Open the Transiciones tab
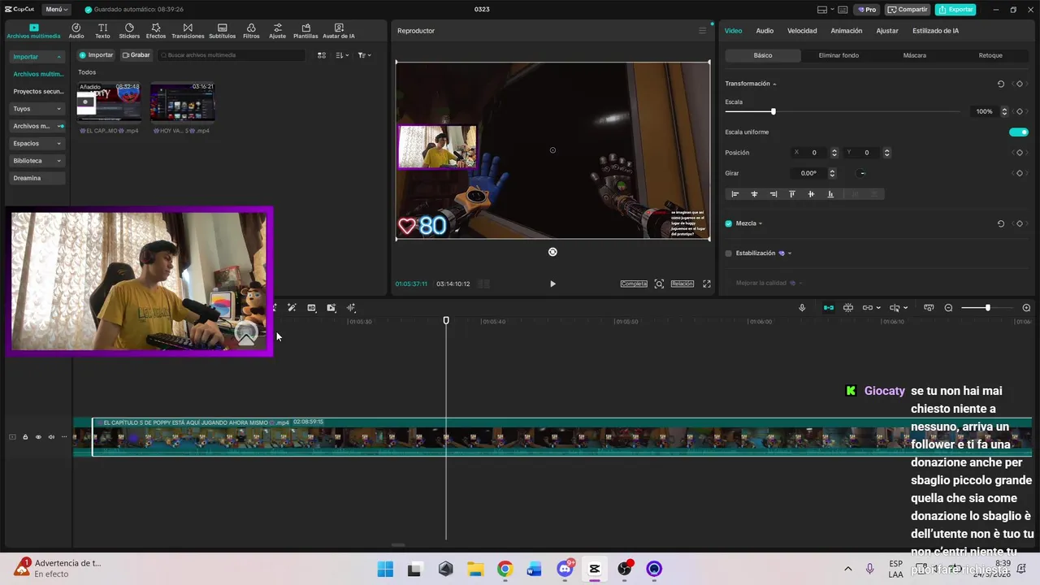The height and width of the screenshot is (585, 1040). [188, 31]
